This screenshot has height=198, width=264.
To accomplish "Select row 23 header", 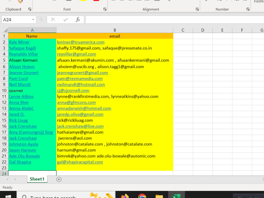I will (x=4, y=168).
